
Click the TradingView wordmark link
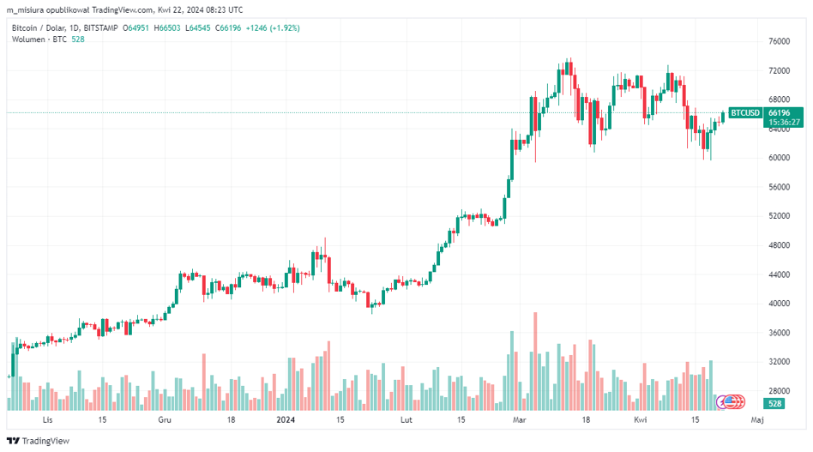(46, 441)
